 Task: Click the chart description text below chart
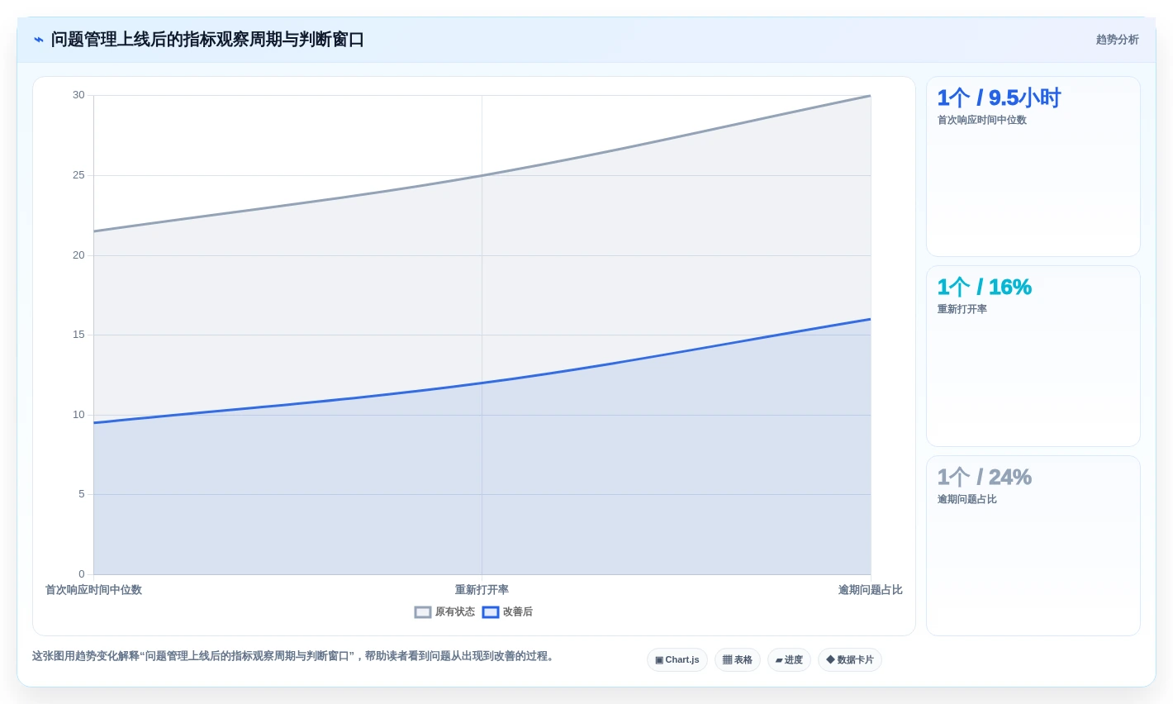(295, 656)
